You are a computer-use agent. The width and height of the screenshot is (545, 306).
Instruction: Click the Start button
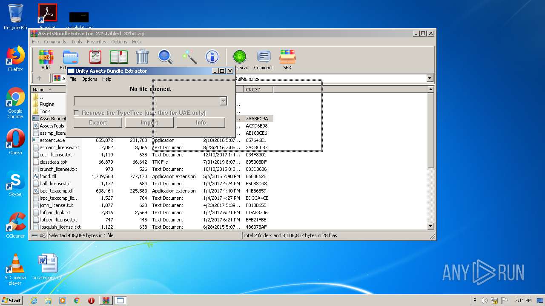click(x=12, y=300)
